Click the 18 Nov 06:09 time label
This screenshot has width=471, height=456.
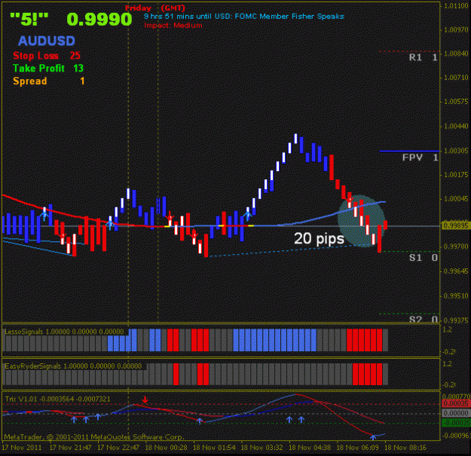358,448
